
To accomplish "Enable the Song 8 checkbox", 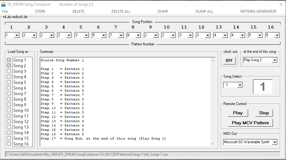I will [9, 99].
